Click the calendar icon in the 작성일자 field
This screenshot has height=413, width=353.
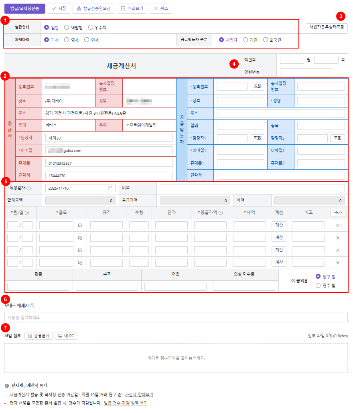[x=110, y=188]
